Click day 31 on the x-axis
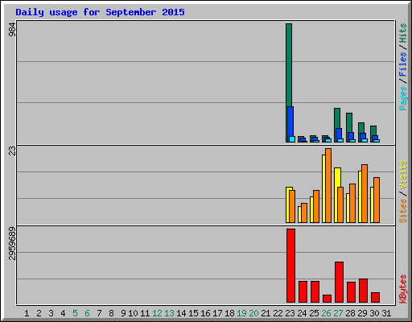Image resolution: width=412 pixels, height=322 pixels. pos(386,313)
